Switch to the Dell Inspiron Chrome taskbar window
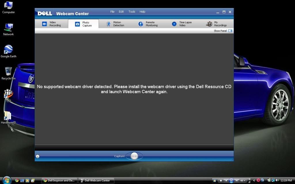The height and width of the screenshot is (184, 295). pyautogui.click(x=59, y=181)
